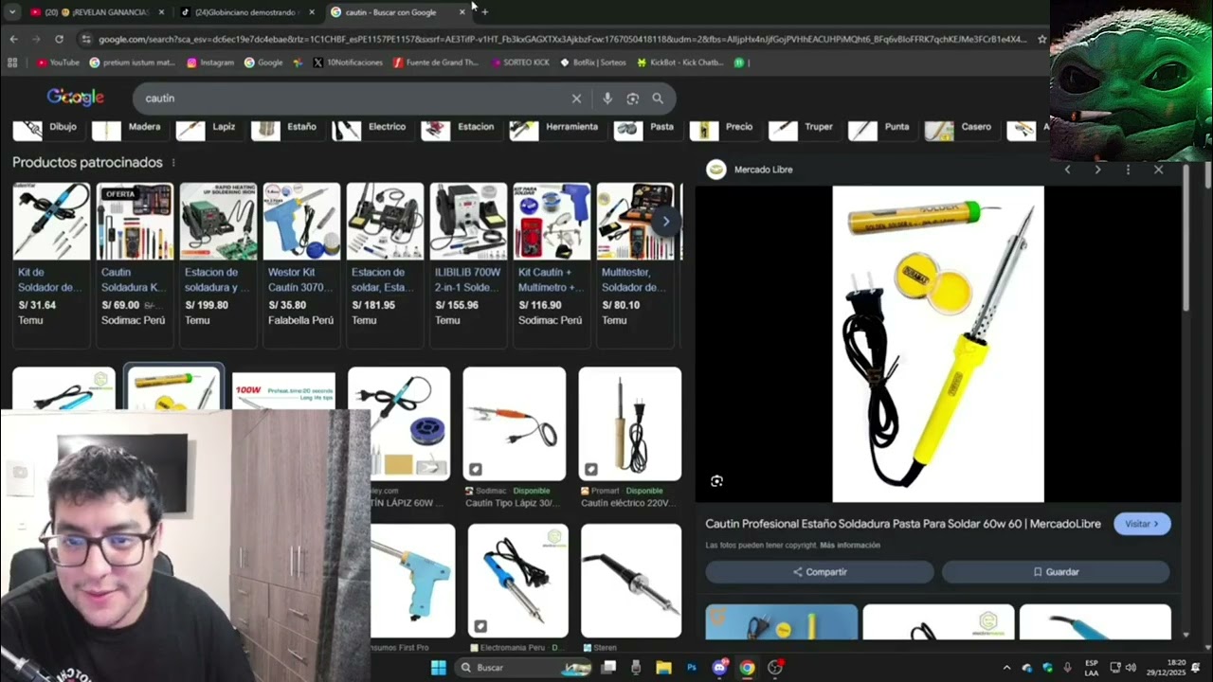Open Discord from the taskbar

tap(719, 668)
